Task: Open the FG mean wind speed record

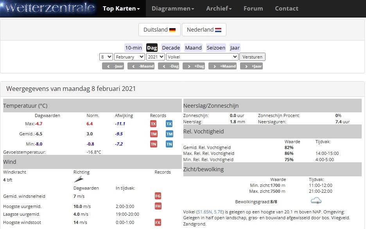Action: pos(158,196)
